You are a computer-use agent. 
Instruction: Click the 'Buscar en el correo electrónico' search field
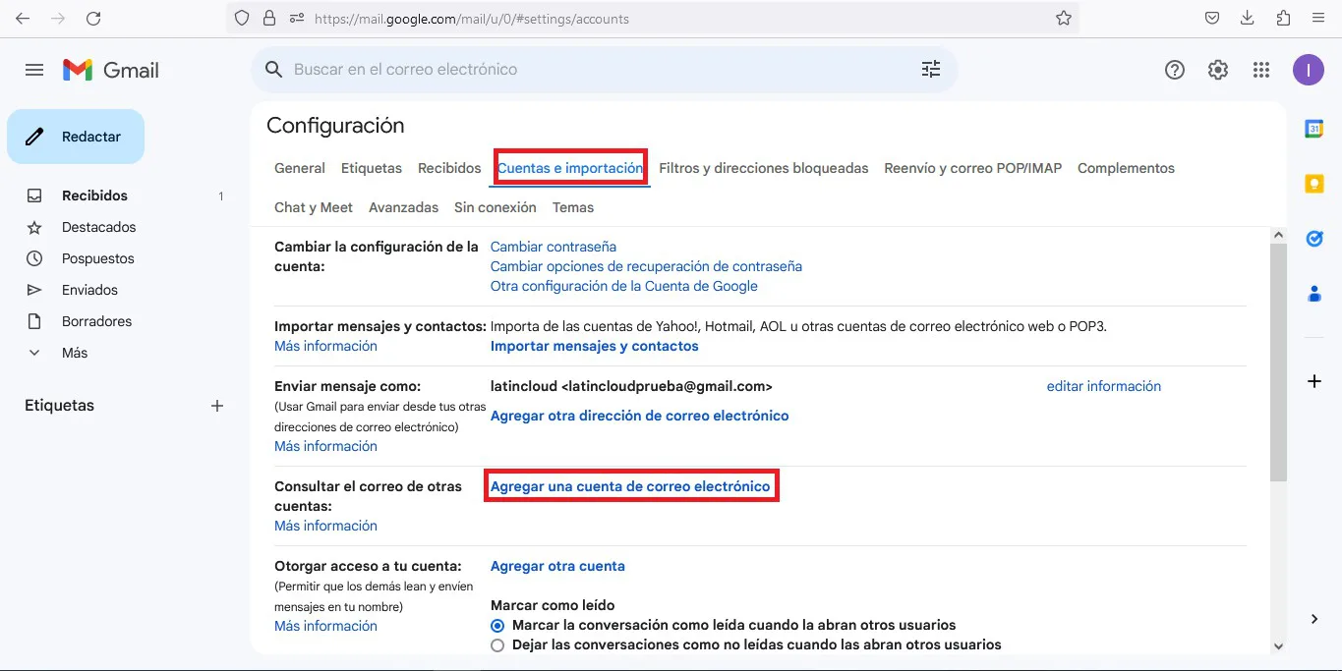point(590,70)
